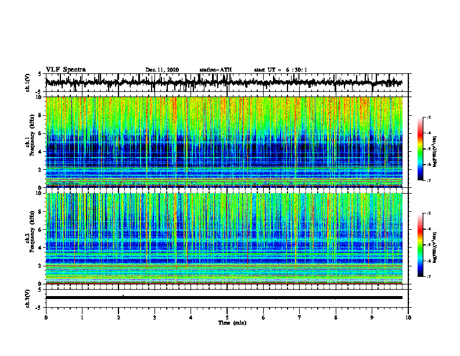Click the ch.3(V) axis label
Viewport: 460px width, 356px height.
[x=27, y=299]
